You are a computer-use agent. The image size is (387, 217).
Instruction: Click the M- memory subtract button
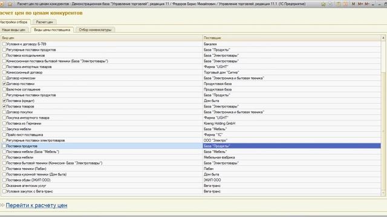(367, 4)
